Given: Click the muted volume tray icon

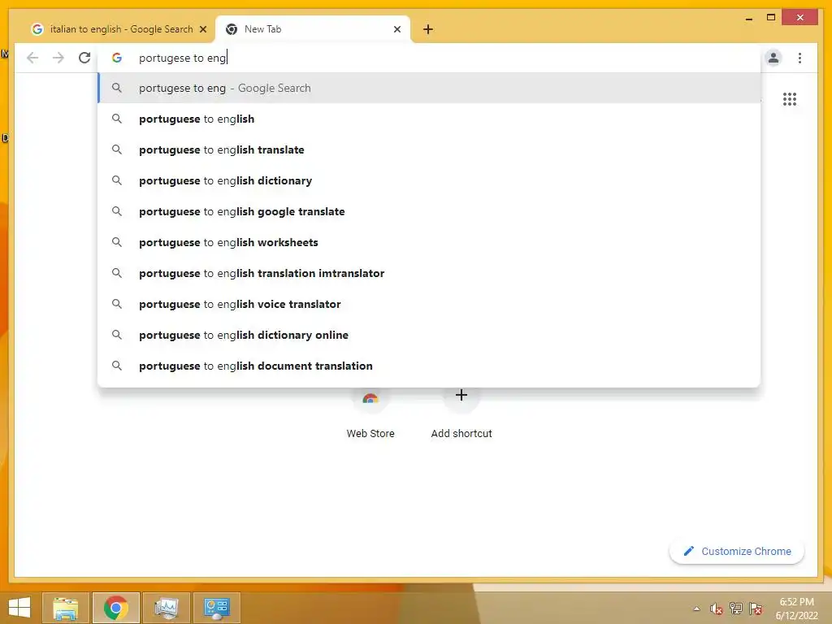Looking at the screenshot, I should pos(717,609).
